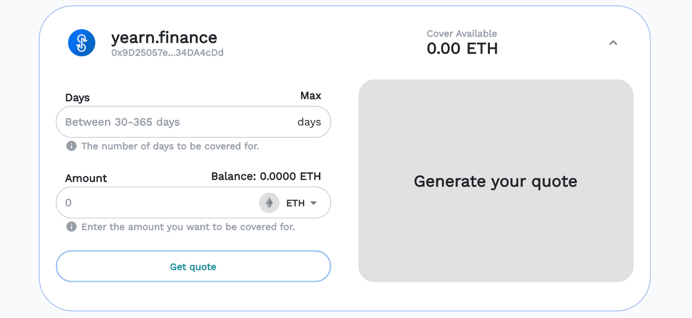
Task: Click the 'days' unit suffix in Days field
Action: pyautogui.click(x=309, y=122)
